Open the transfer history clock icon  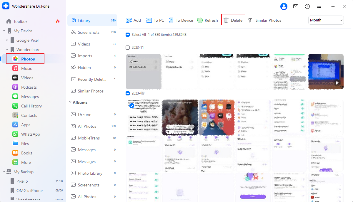click(307, 6)
